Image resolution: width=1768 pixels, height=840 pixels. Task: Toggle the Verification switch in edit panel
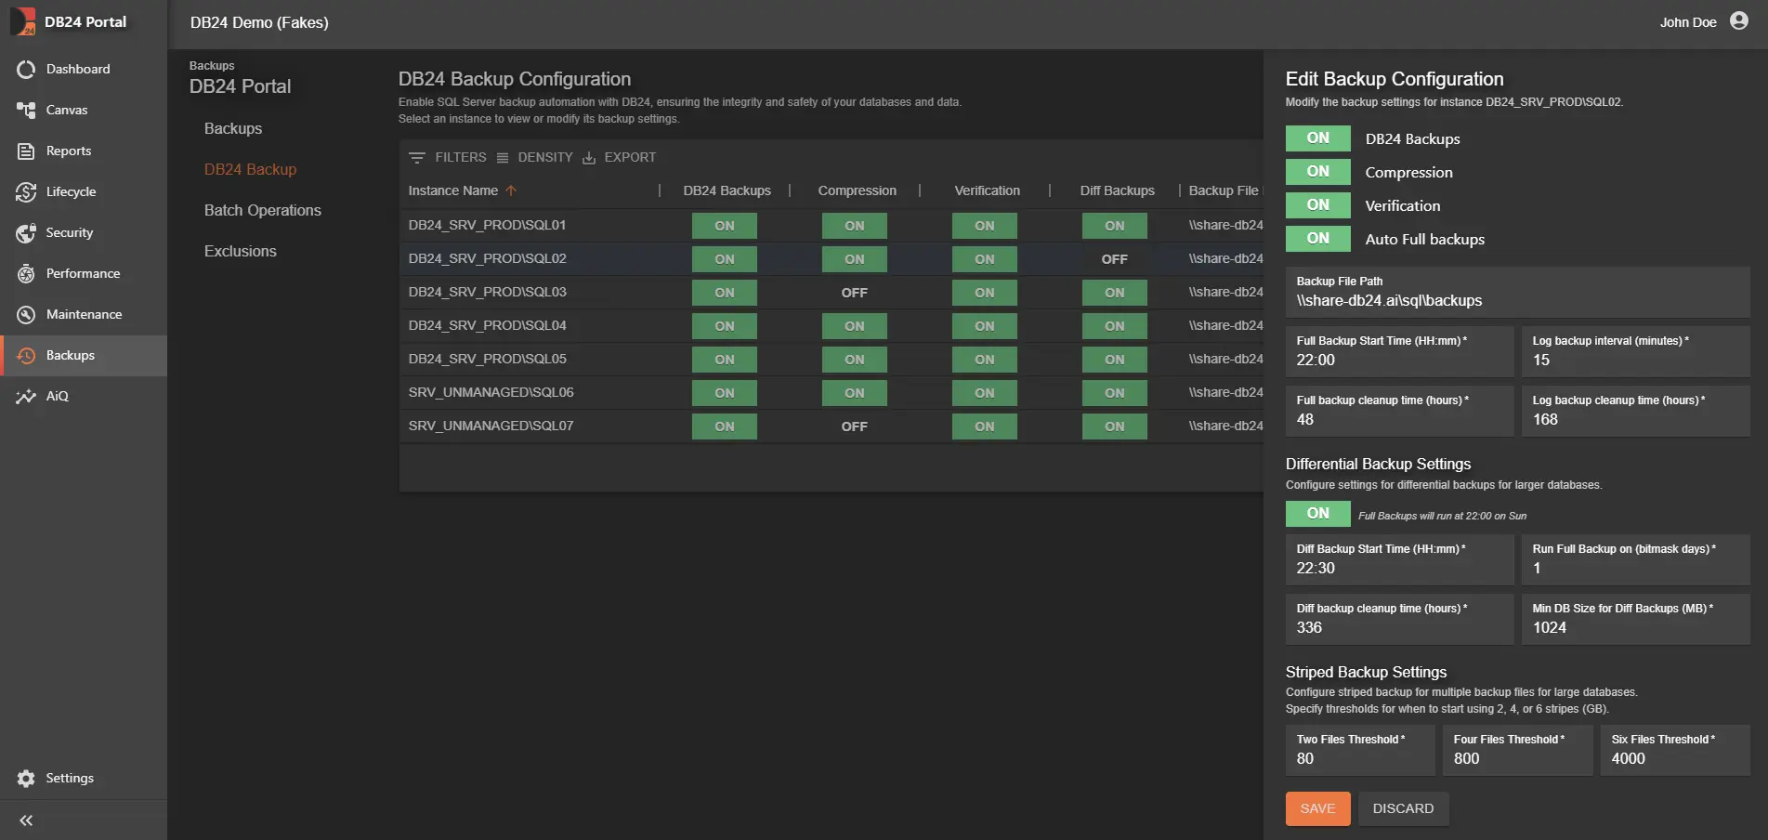point(1317,205)
